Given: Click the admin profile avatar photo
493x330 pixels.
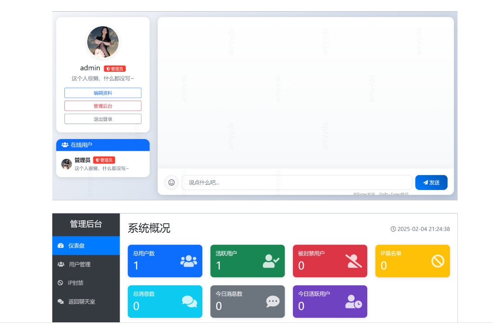Looking at the screenshot, I should click(103, 42).
